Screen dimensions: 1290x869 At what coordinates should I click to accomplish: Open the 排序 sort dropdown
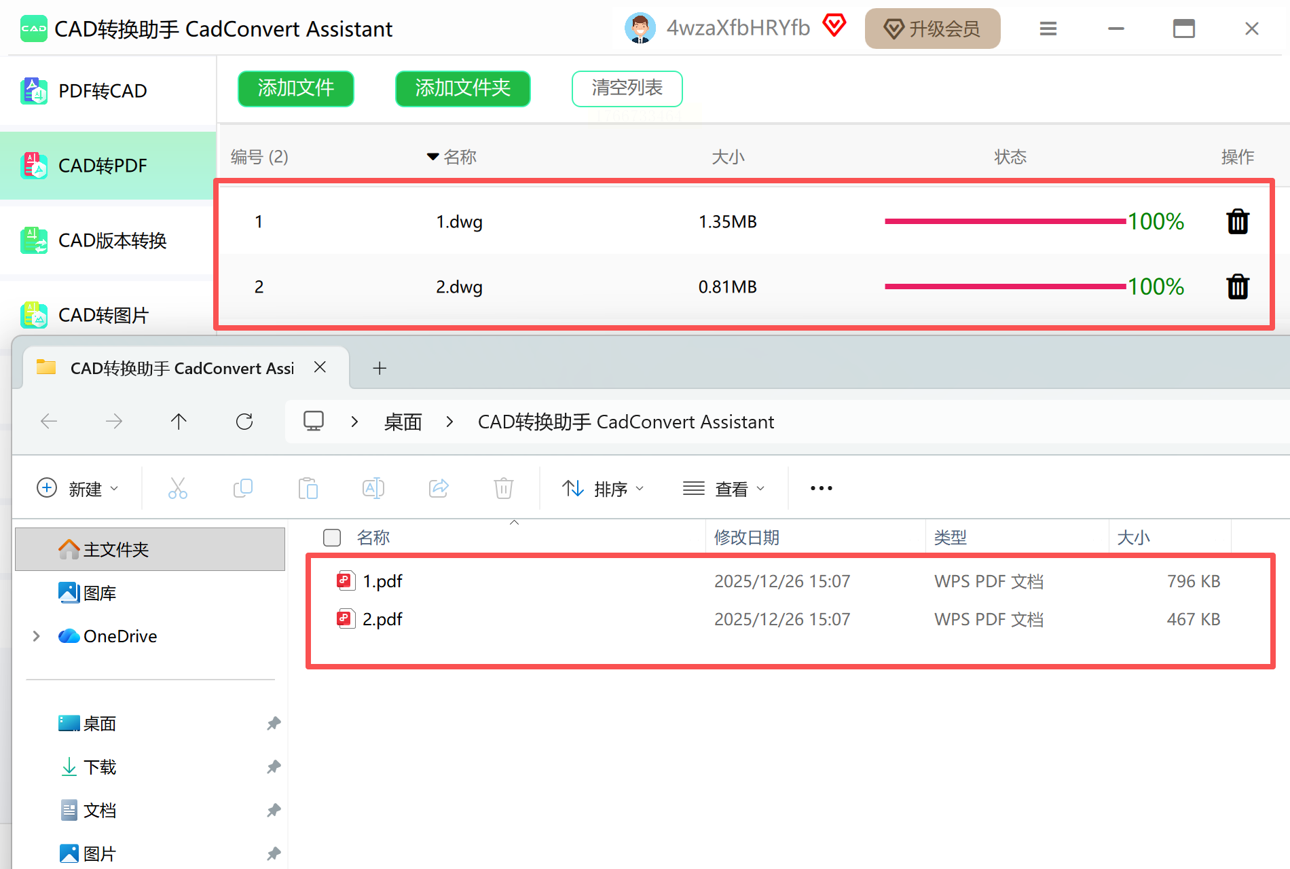click(603, 488)
